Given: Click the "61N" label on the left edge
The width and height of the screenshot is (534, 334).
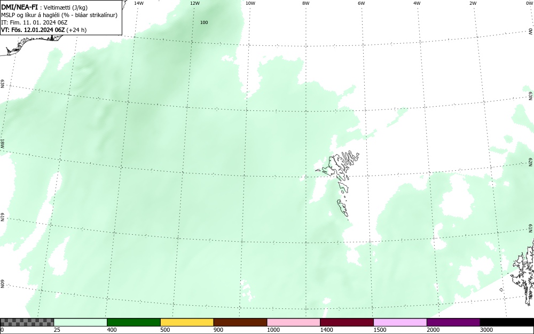Looking at the screenshot, I should [2, 217].
